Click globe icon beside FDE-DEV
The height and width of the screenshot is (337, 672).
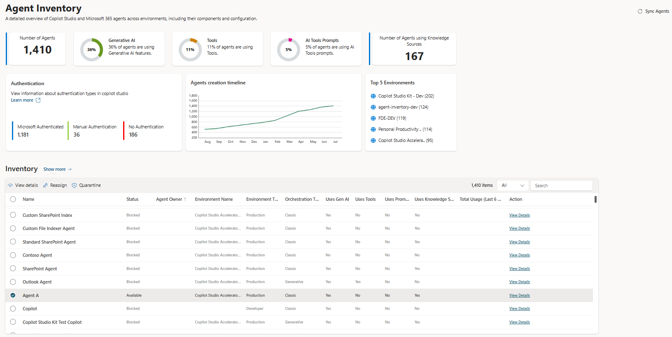click(x=373, y=118)
